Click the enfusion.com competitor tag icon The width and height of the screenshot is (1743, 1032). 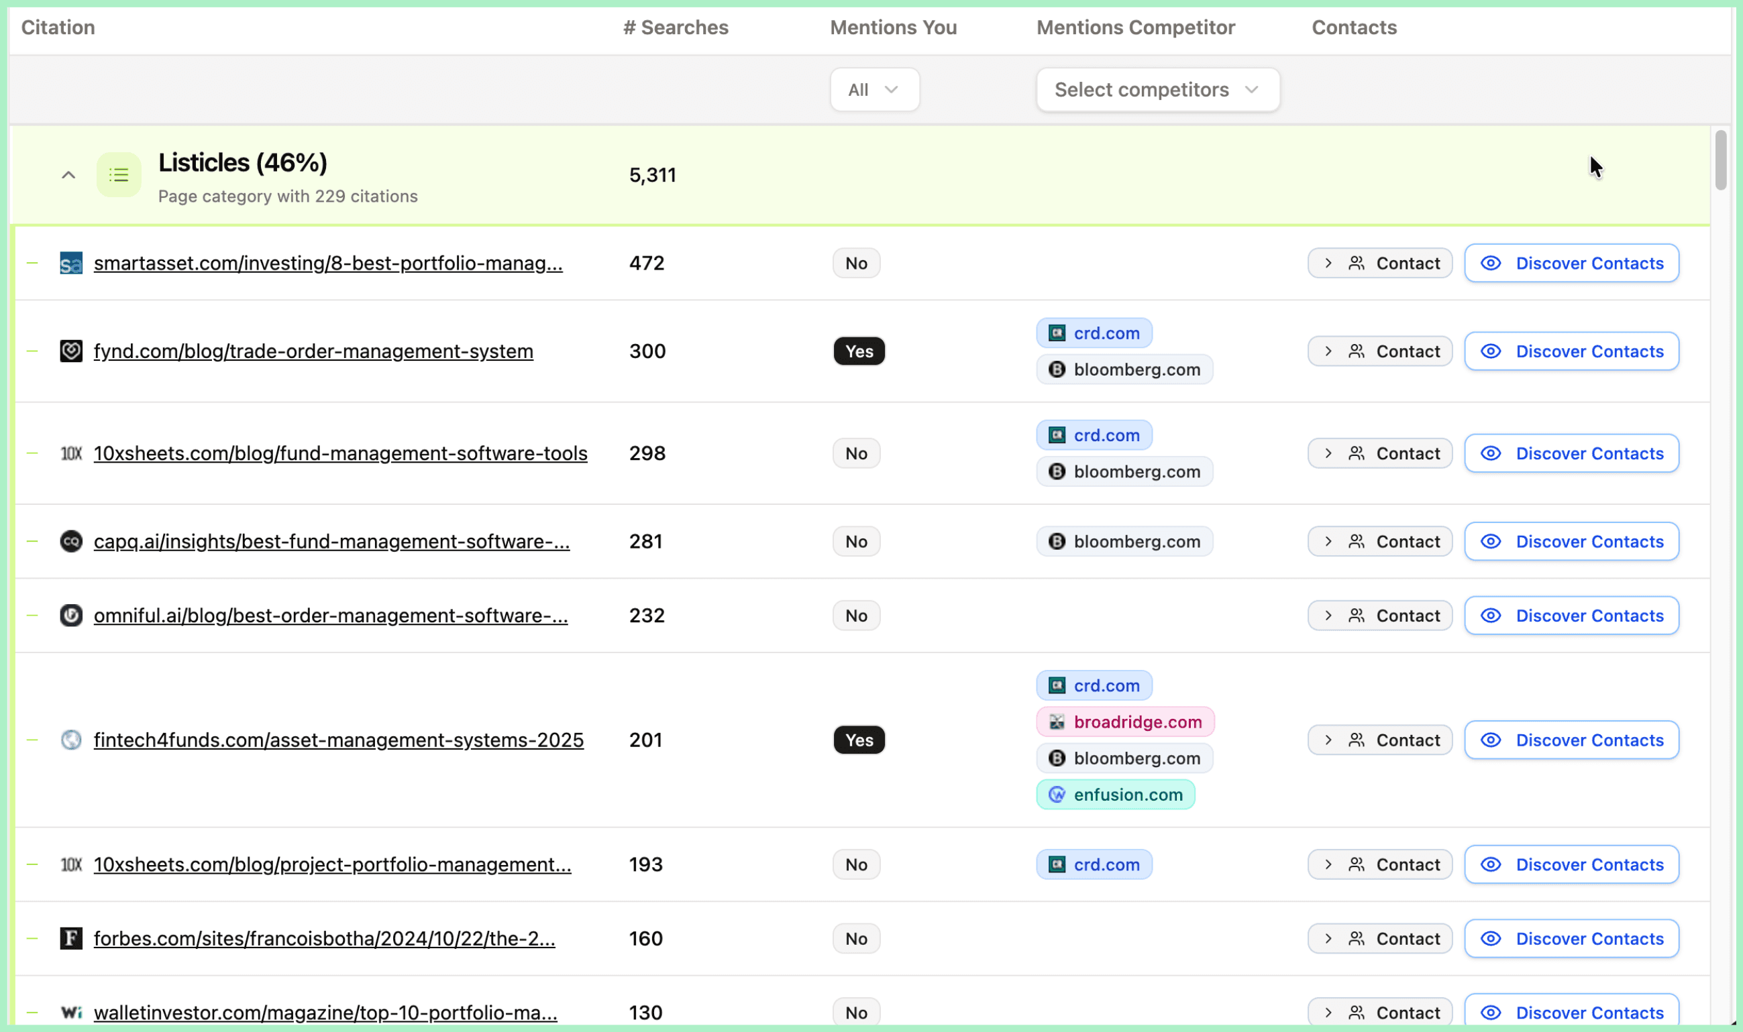point(1056,794)
